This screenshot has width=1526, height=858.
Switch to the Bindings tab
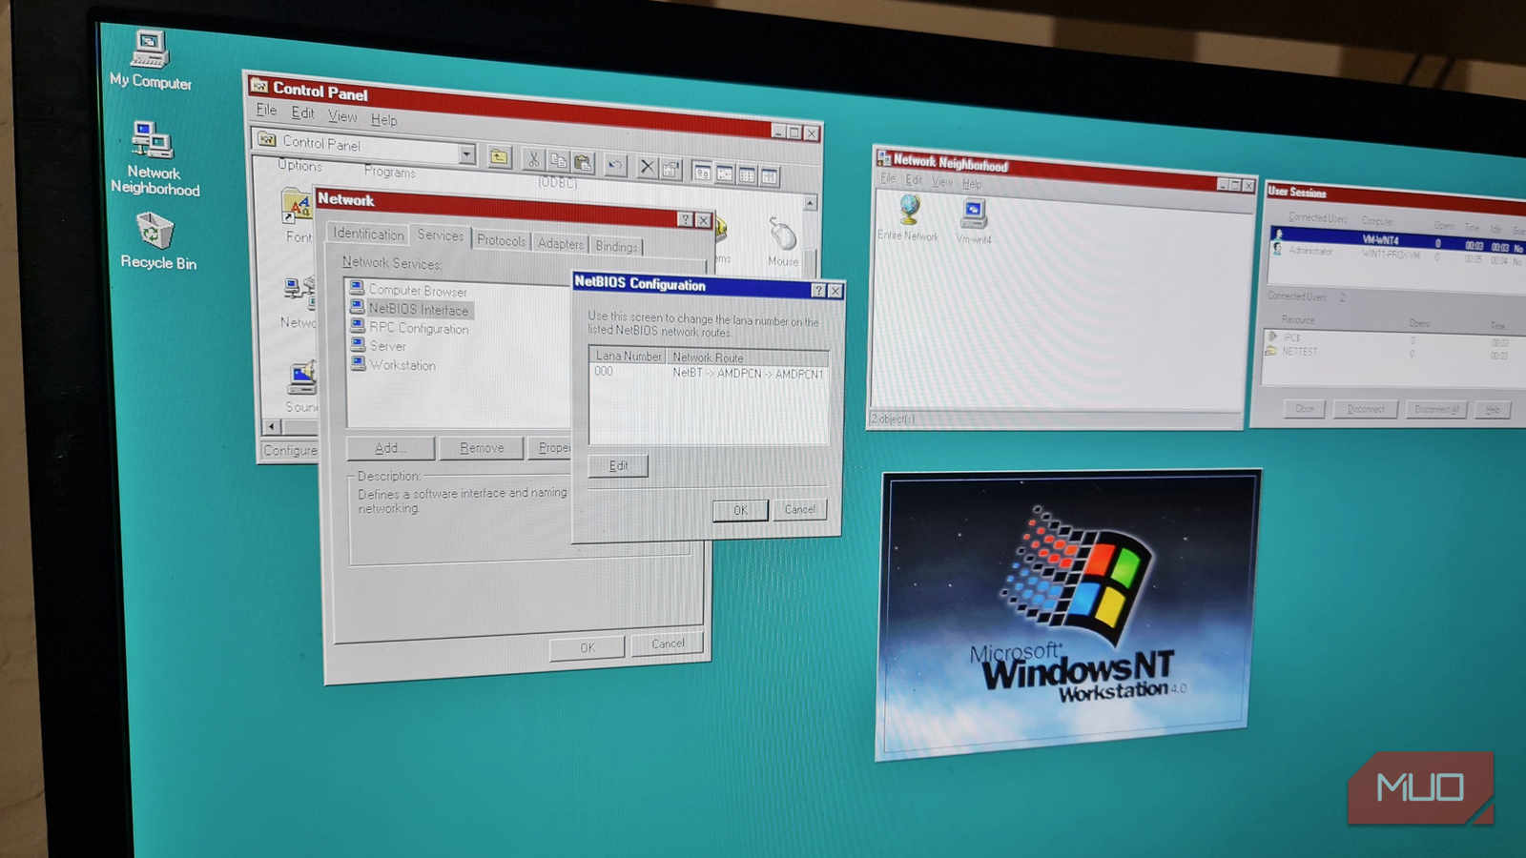(x=616, y=246)
